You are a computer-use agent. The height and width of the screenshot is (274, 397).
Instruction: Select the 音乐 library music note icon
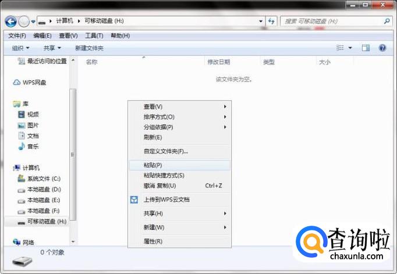[x=22, y=146]
